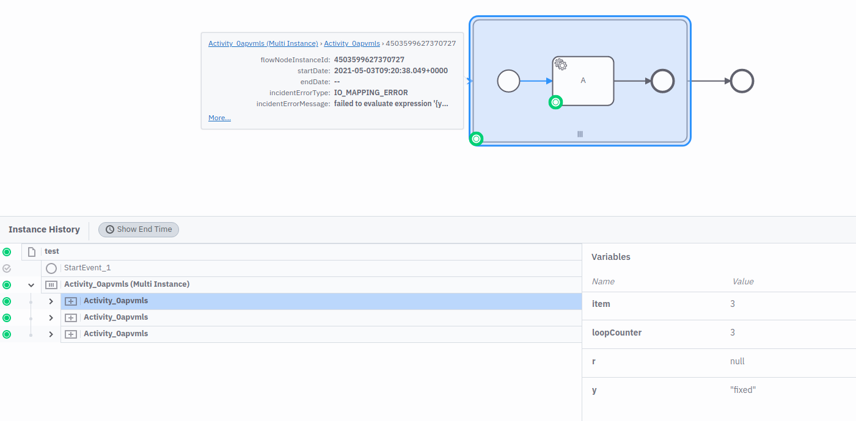Toggle the Show End Time option

click(139, 229)
